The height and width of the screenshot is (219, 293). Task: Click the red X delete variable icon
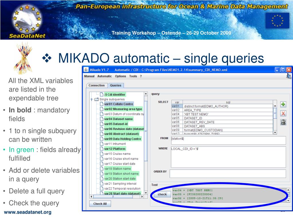(283, 113)
